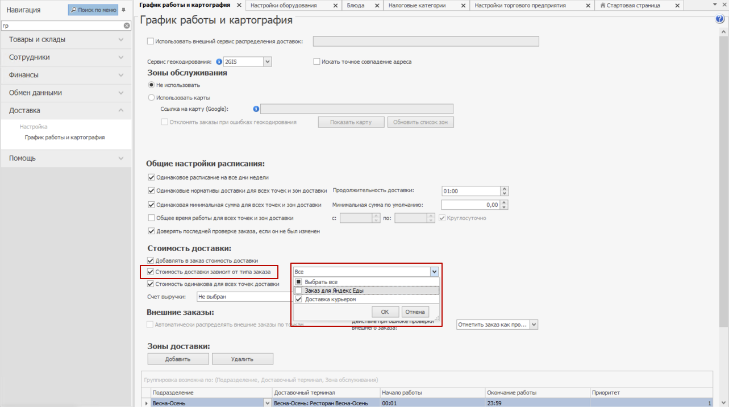Close the Блюда tab

377,6
